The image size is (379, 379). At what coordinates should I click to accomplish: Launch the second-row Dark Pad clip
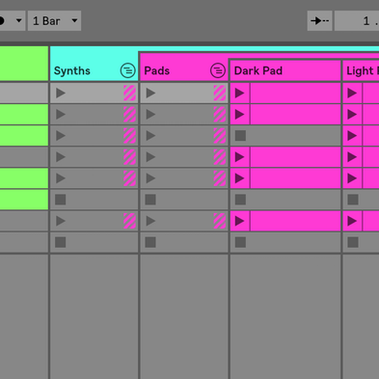coord(240,115)
